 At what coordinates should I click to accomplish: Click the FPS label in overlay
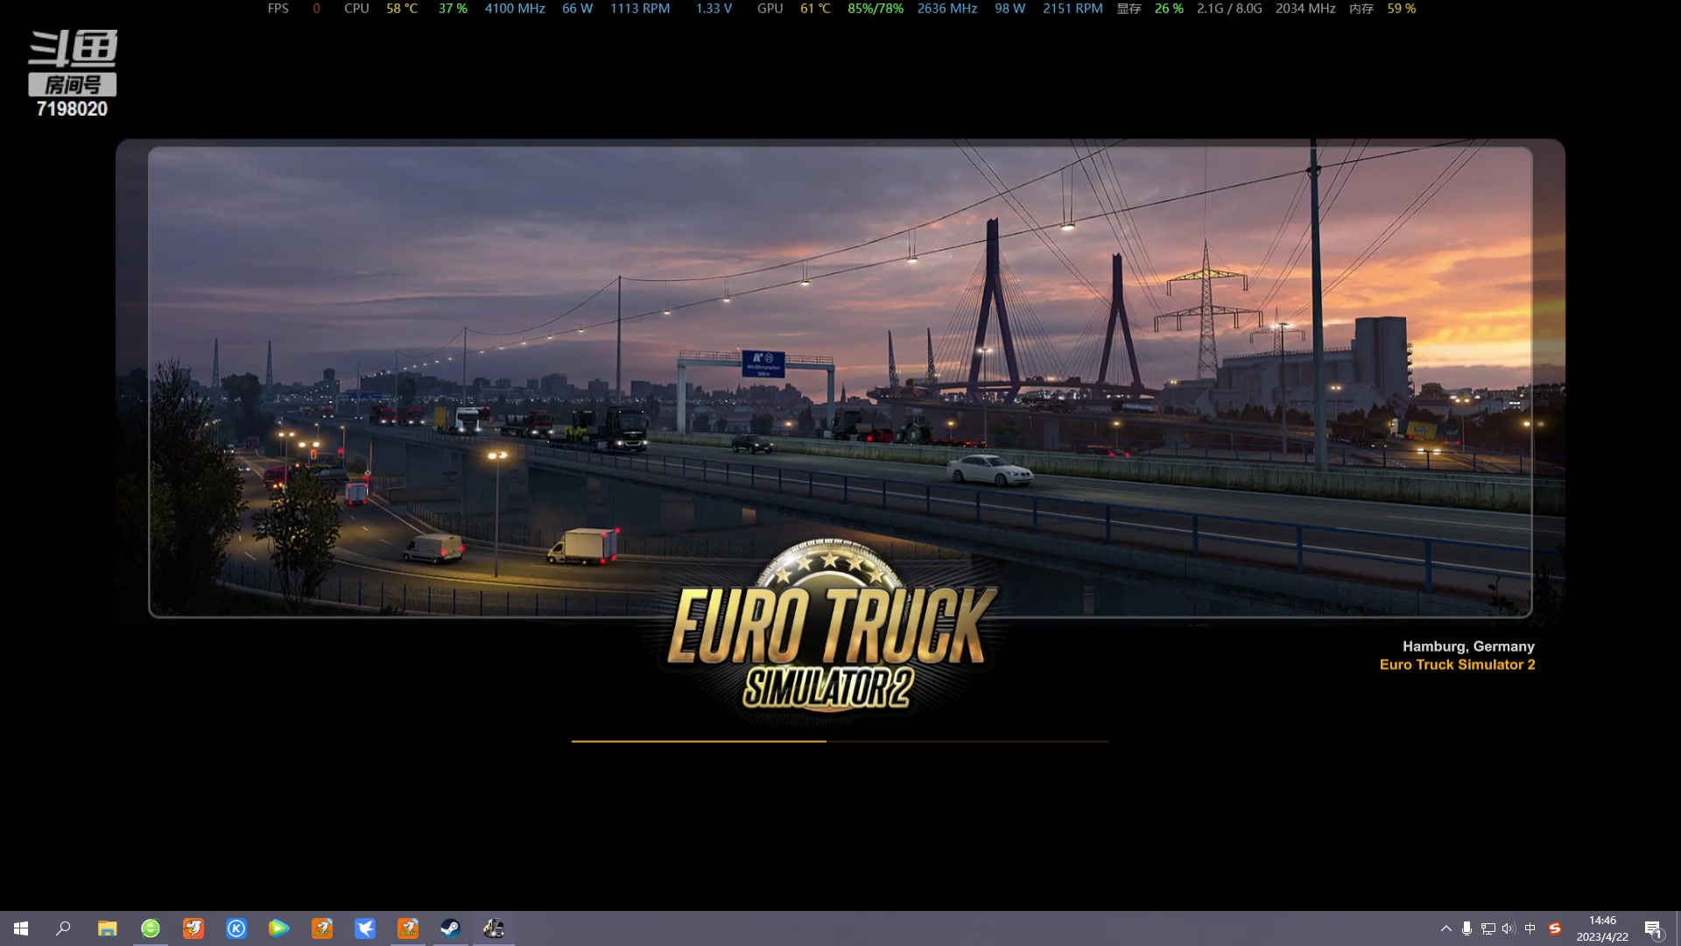[278, 8]
